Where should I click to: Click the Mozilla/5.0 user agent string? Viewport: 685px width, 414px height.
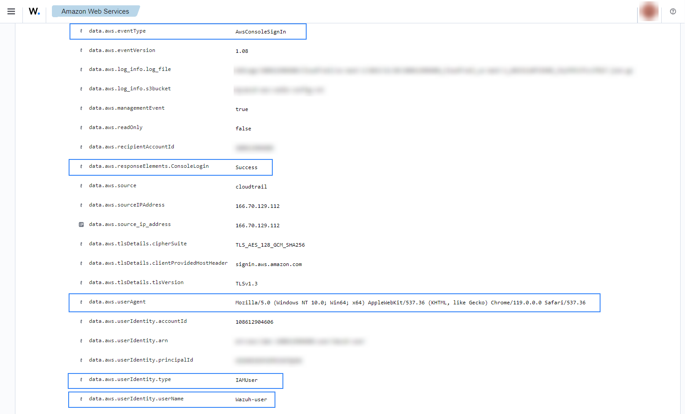coord(410,303)
